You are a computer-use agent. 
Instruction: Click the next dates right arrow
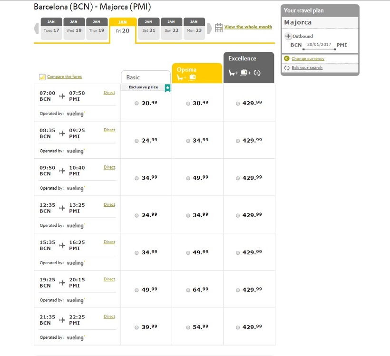(209, 28)
